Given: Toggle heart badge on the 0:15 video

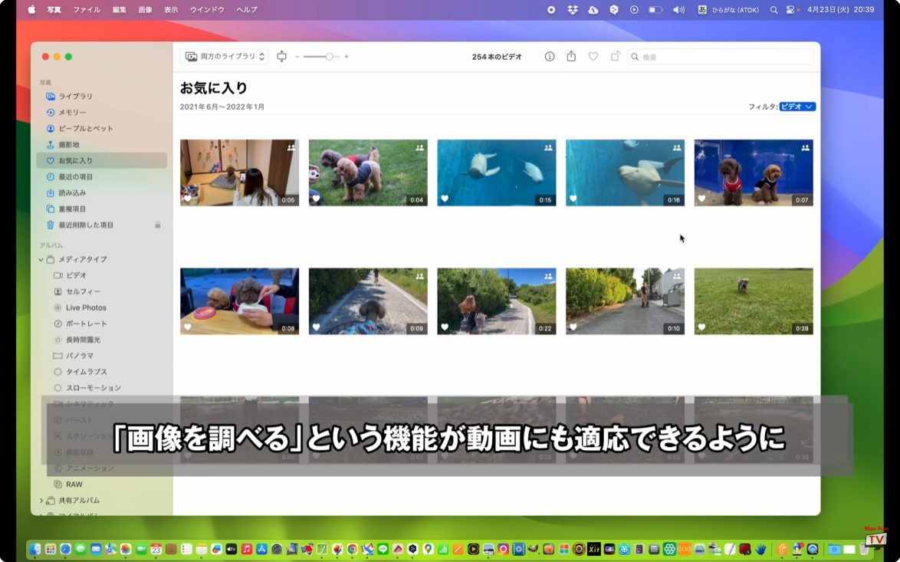Looking at the screenshot, I should [x=445, y=199].
